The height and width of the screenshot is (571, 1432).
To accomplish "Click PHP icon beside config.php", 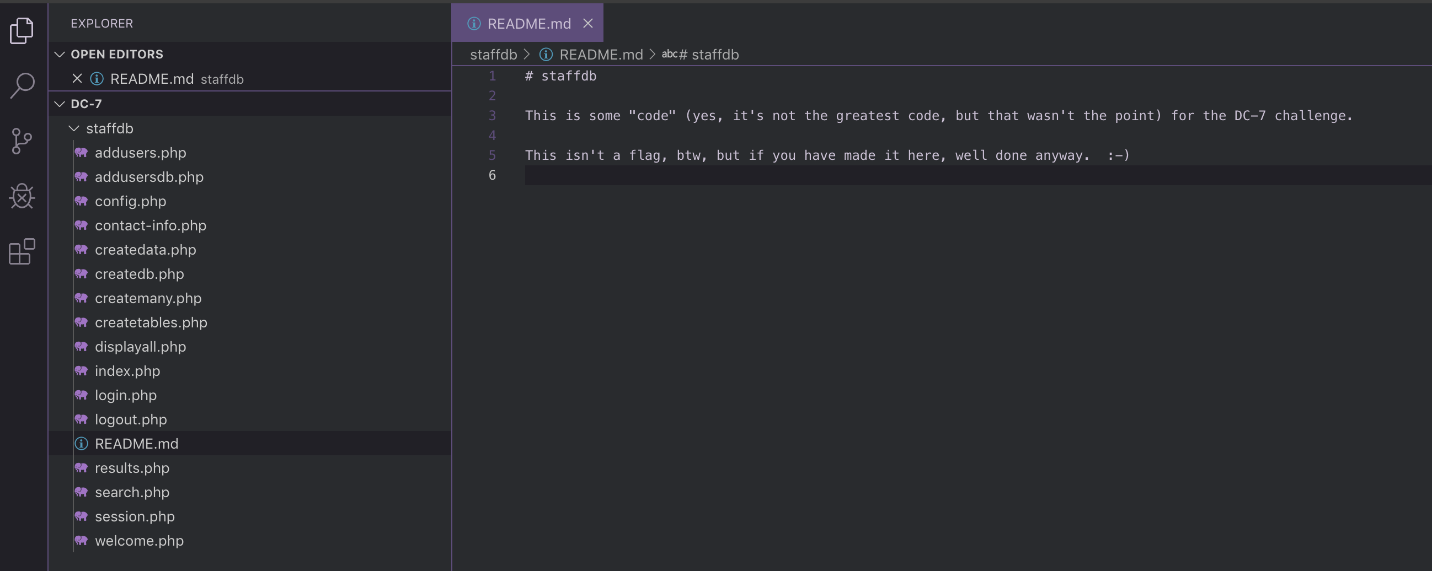I will click(81, 201).
